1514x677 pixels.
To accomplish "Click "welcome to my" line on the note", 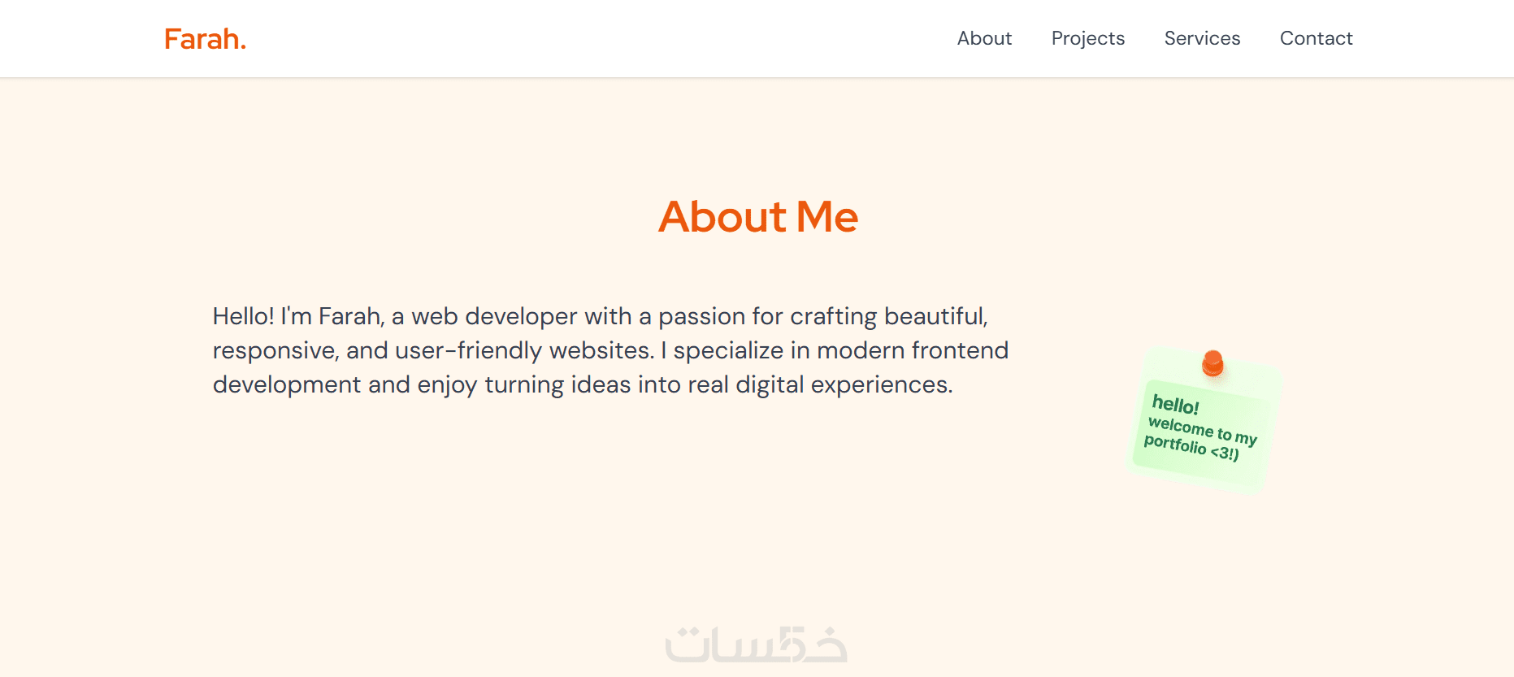I will (1202, 430).
